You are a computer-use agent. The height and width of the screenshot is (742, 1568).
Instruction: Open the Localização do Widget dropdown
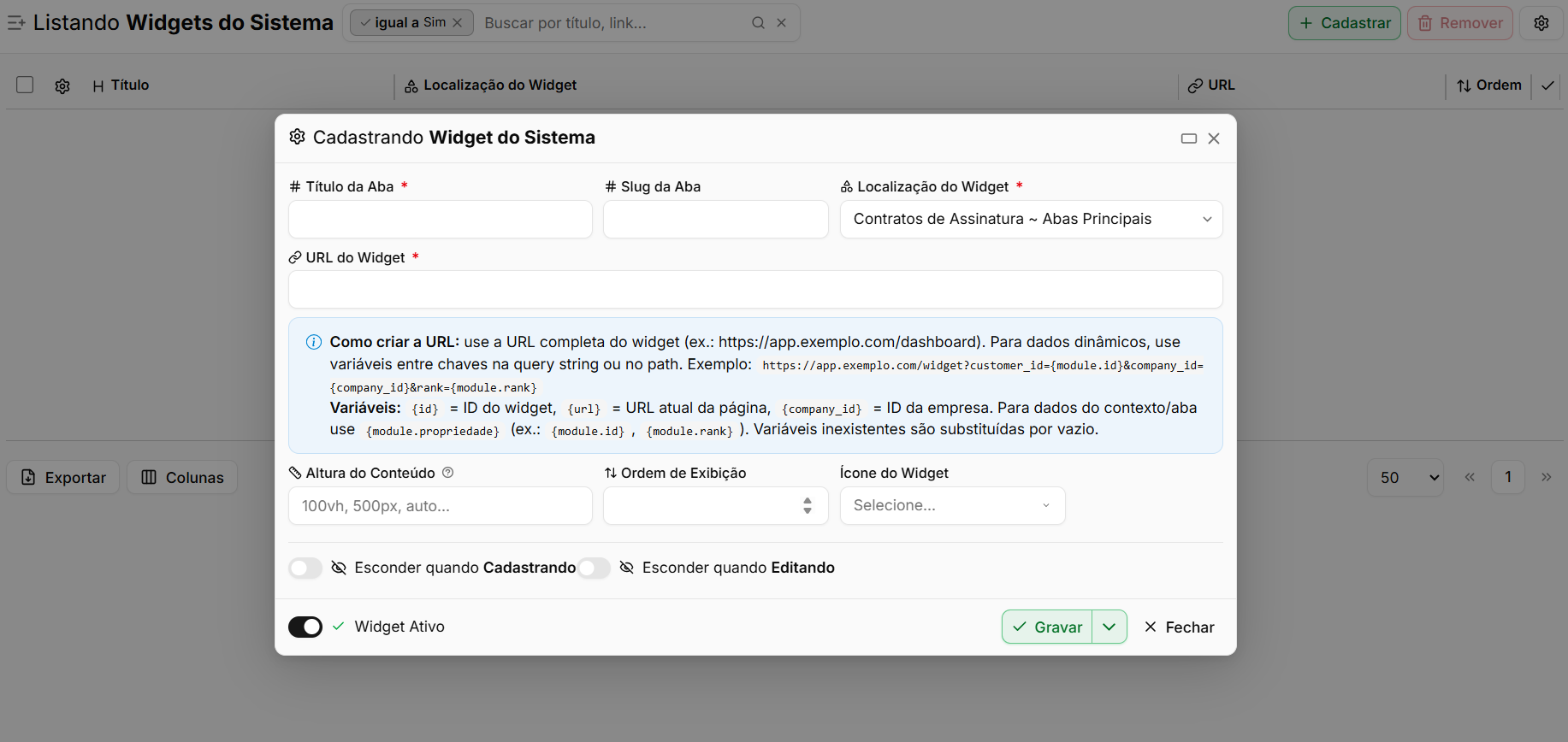click(x=1032, y=219)
